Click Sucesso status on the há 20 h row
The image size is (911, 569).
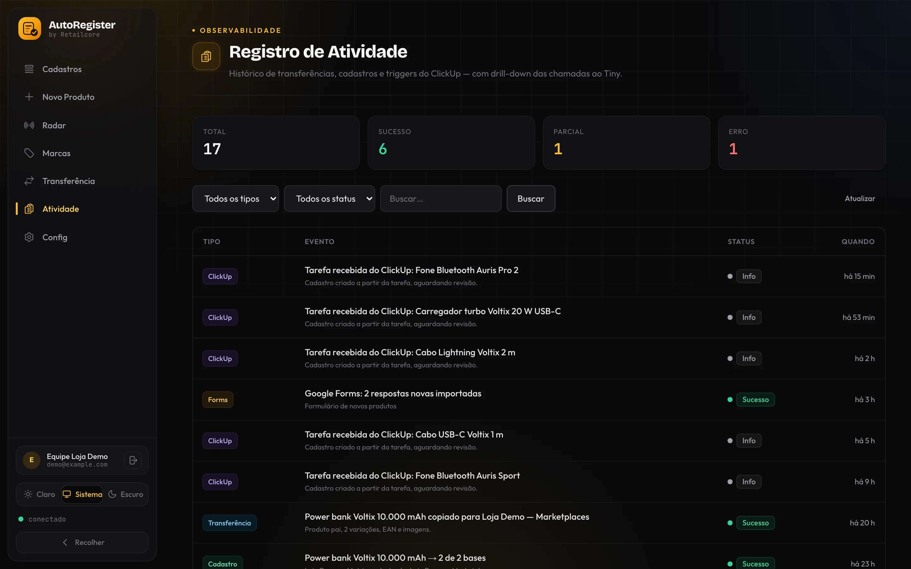click(x=755, y=523)
